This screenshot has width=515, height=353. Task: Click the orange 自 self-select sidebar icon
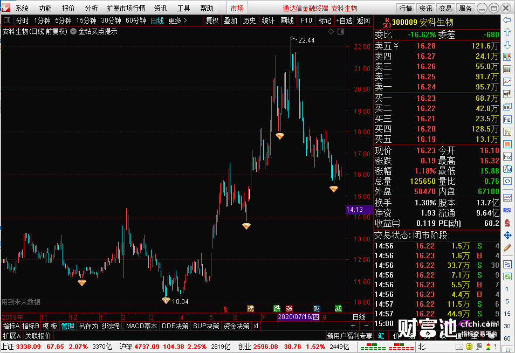(x=507, y=144)
